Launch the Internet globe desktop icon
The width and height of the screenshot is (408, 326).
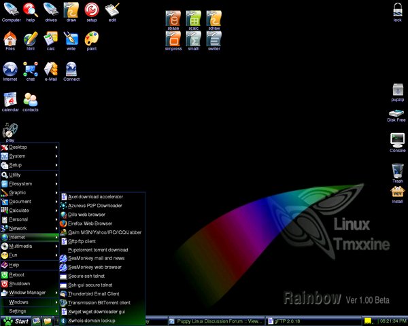(x=10, y=71)
